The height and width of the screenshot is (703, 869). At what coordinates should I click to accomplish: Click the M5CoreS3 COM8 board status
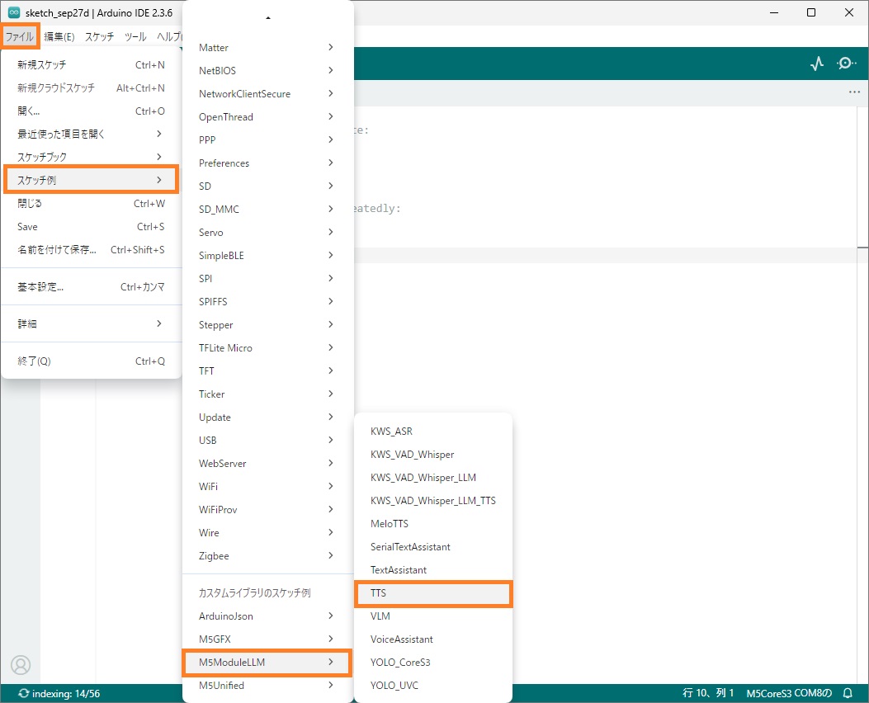[788, 694]
